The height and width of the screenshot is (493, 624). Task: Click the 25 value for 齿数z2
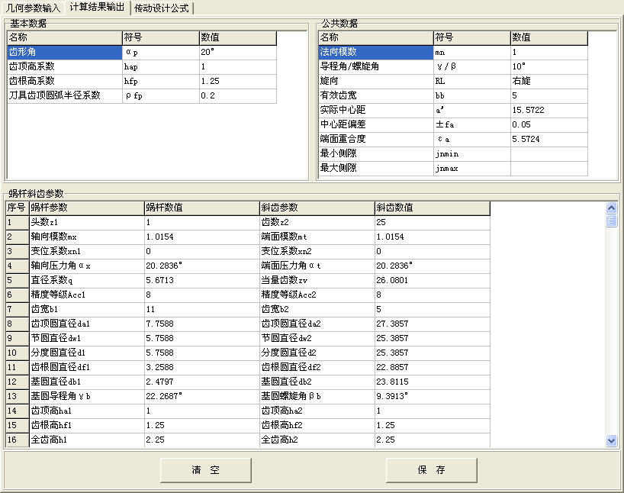tap(433, 222)
